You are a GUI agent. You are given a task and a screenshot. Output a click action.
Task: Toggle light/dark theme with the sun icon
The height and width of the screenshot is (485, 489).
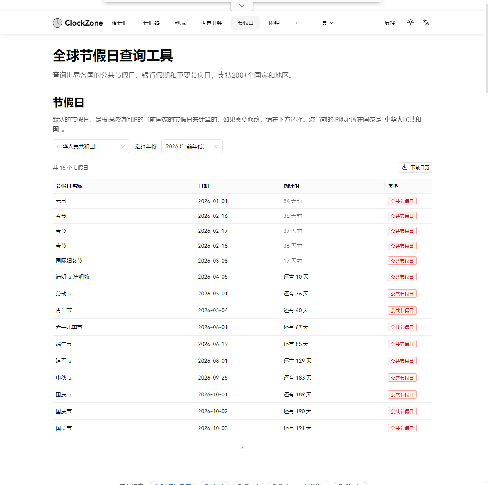(410, 23)
